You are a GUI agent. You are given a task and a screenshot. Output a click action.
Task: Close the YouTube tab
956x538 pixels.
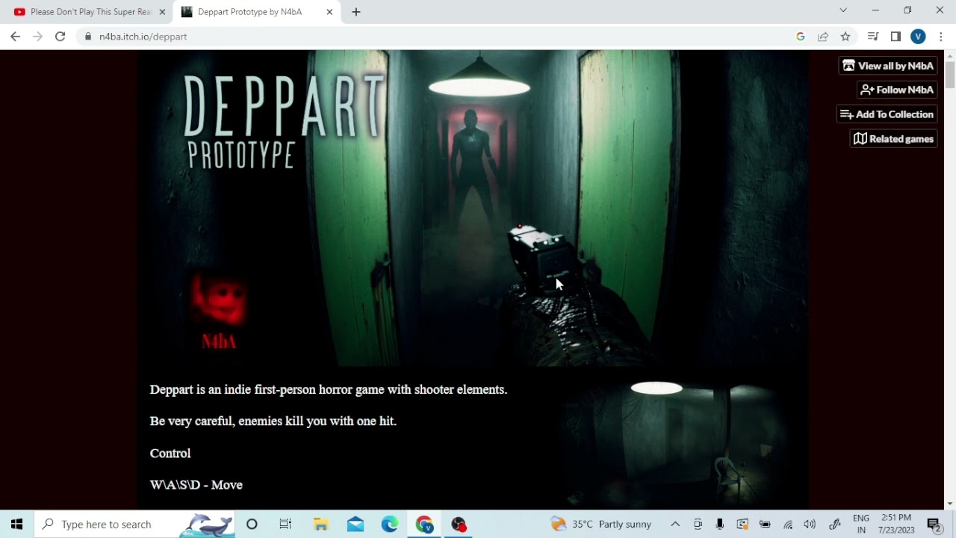pyautogui.click(x=162, y=12)
